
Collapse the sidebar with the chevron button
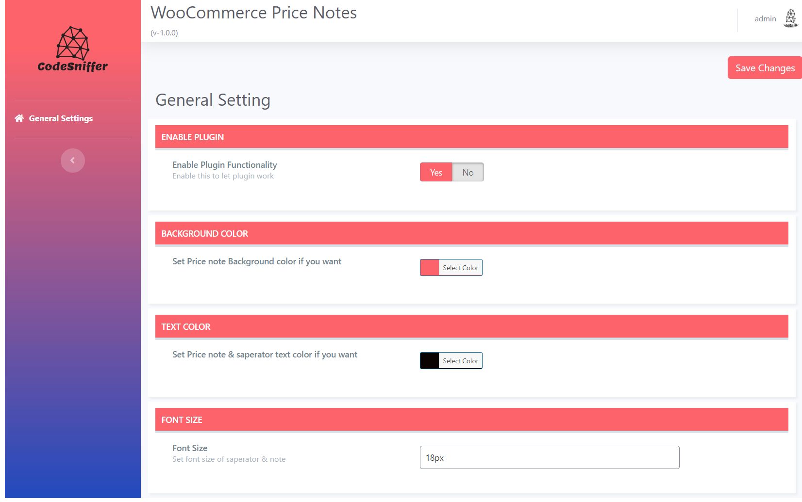coord(73,161)
